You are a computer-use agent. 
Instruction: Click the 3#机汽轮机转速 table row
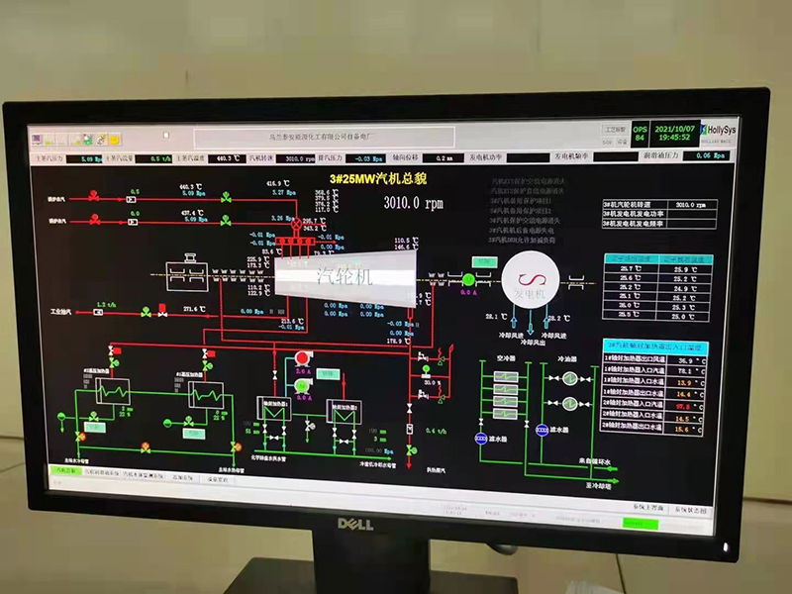[x=653, y=205]
